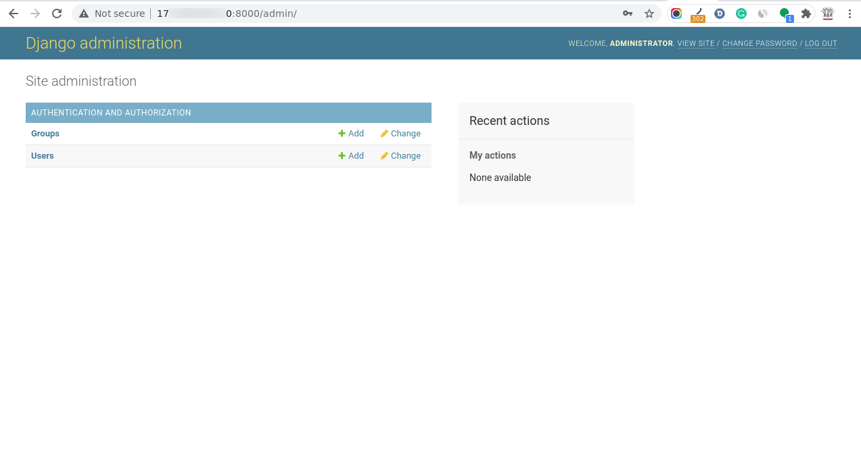This screenshot has width=861, height=472.
Task: Add a new group via Add
Action: click(351, 134)
